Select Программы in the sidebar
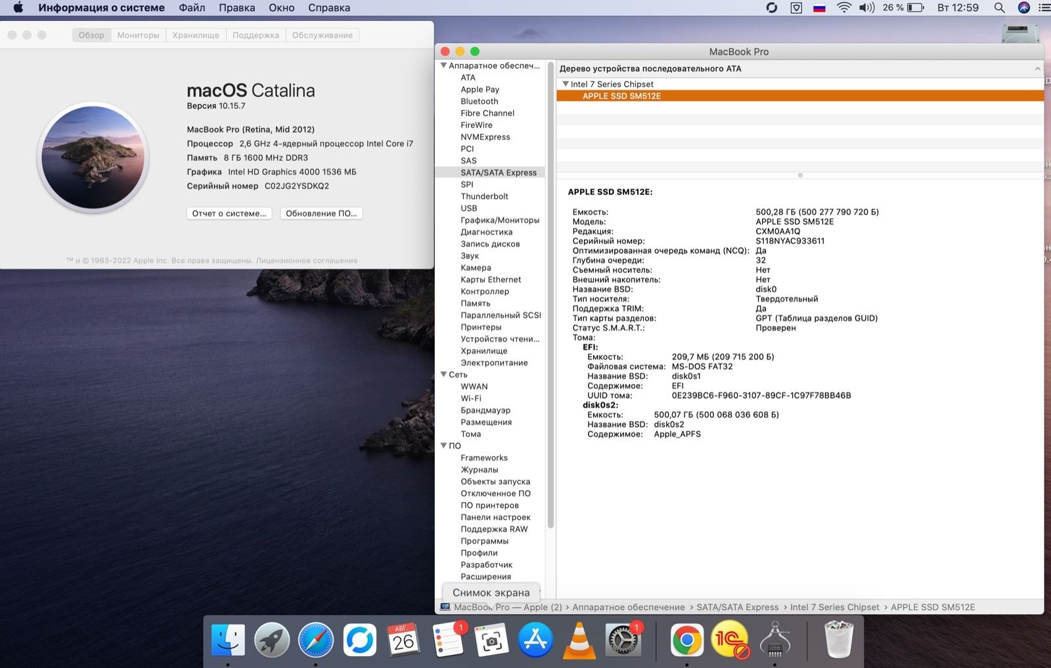The width and height of the screenshot is (1051, 668). click(484, 541)
